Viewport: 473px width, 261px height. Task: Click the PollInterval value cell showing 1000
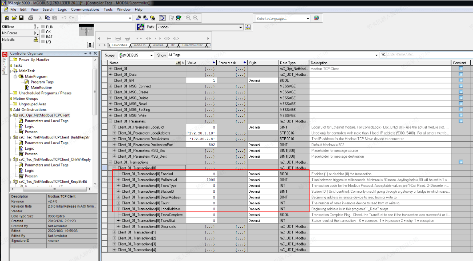[x=201, y=180]
